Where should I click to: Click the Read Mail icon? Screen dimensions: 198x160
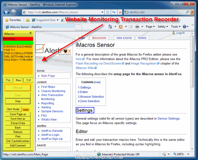(131, 27)
